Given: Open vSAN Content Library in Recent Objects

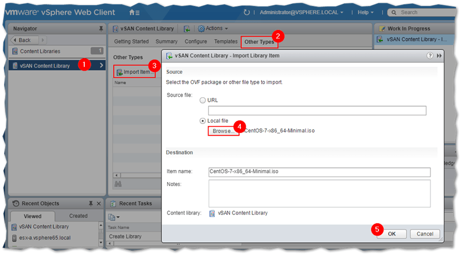Looking at the screenshot, I should click(44, 227).
